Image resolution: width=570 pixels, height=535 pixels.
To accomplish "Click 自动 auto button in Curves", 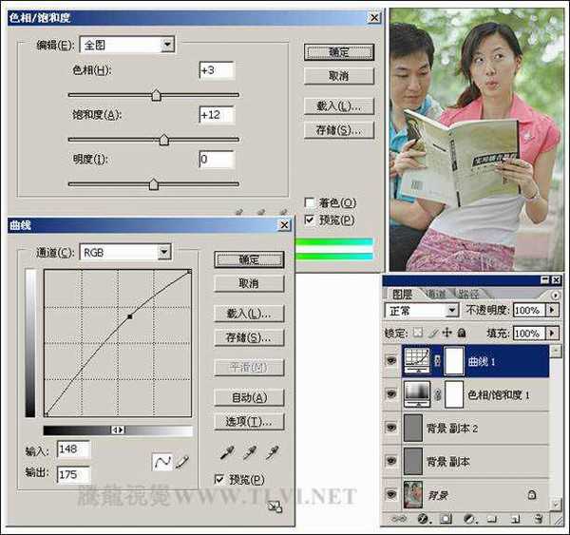I will (x=249, y=397).
